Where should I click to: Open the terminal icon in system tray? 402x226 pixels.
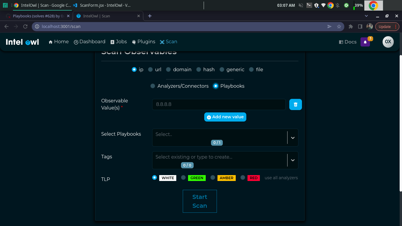coord(309,5)
